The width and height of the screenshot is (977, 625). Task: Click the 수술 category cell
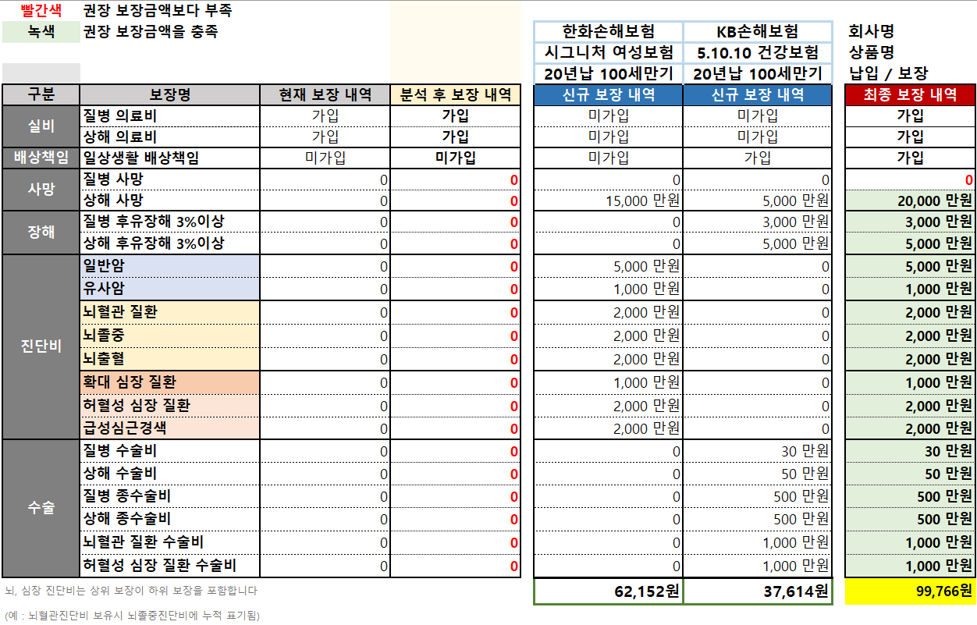[41, 508]
